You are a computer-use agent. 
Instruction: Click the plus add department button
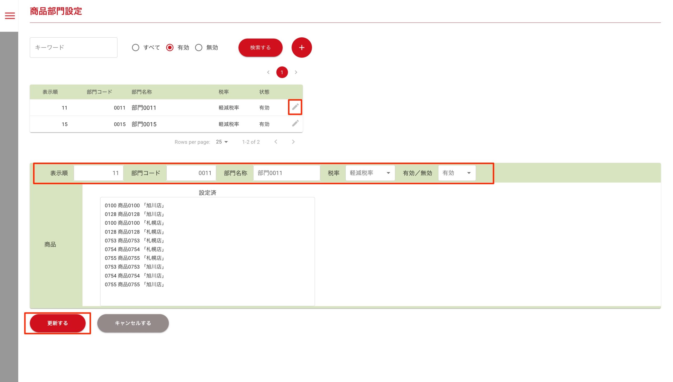pos(302,48)
